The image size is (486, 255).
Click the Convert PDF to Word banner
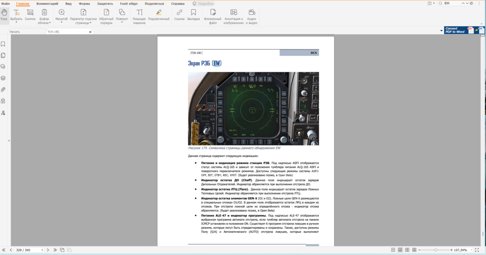464,30
